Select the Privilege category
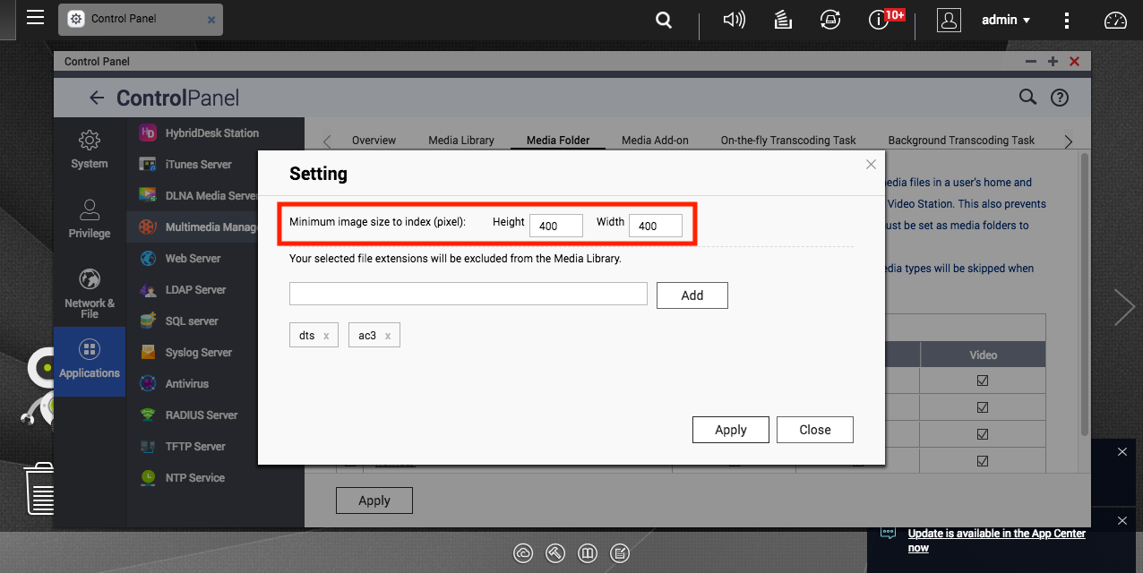Screen dimensions: 1143x573 point(89,219)
